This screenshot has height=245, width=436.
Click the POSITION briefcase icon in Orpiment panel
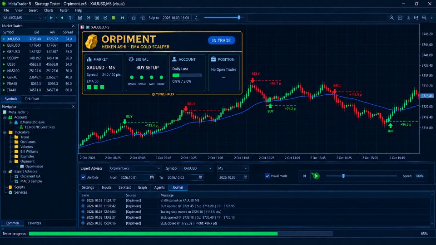tap(213, 59)
